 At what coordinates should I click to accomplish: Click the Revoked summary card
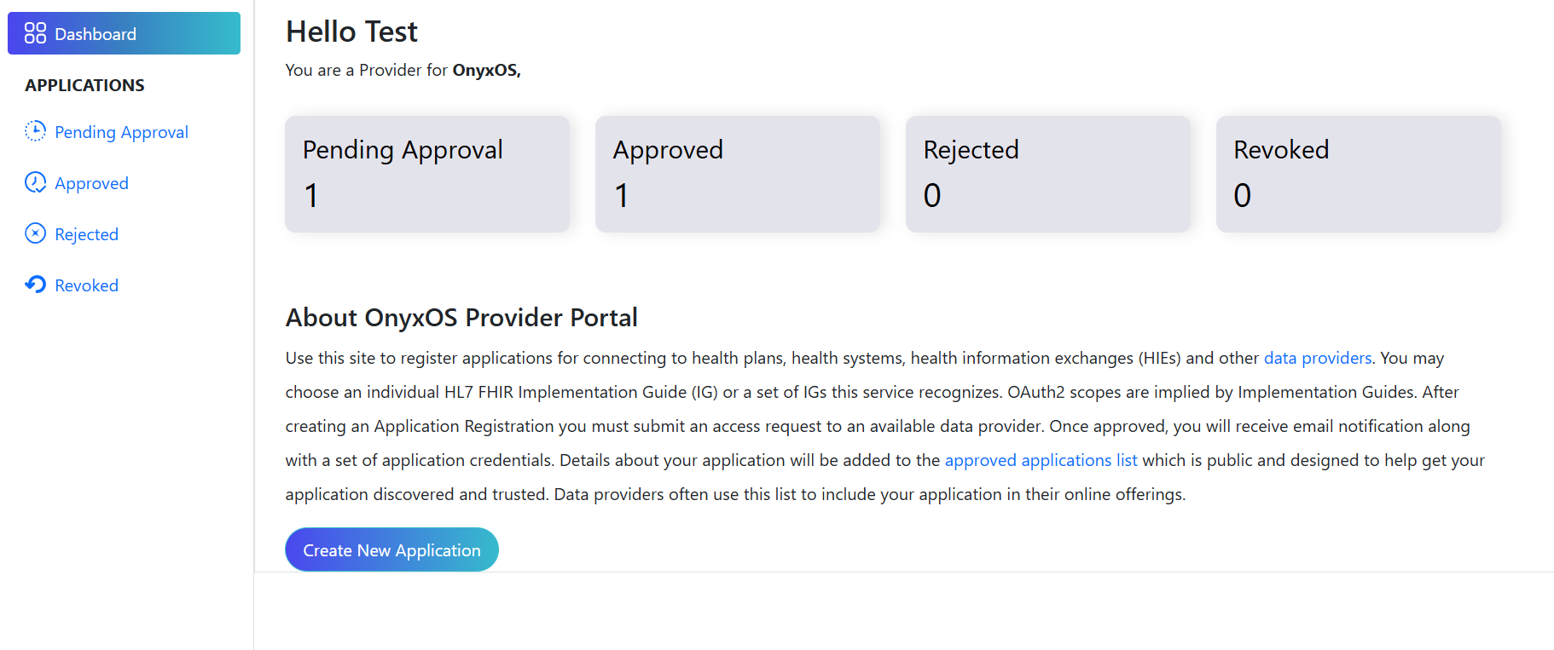click(1358, 174)
